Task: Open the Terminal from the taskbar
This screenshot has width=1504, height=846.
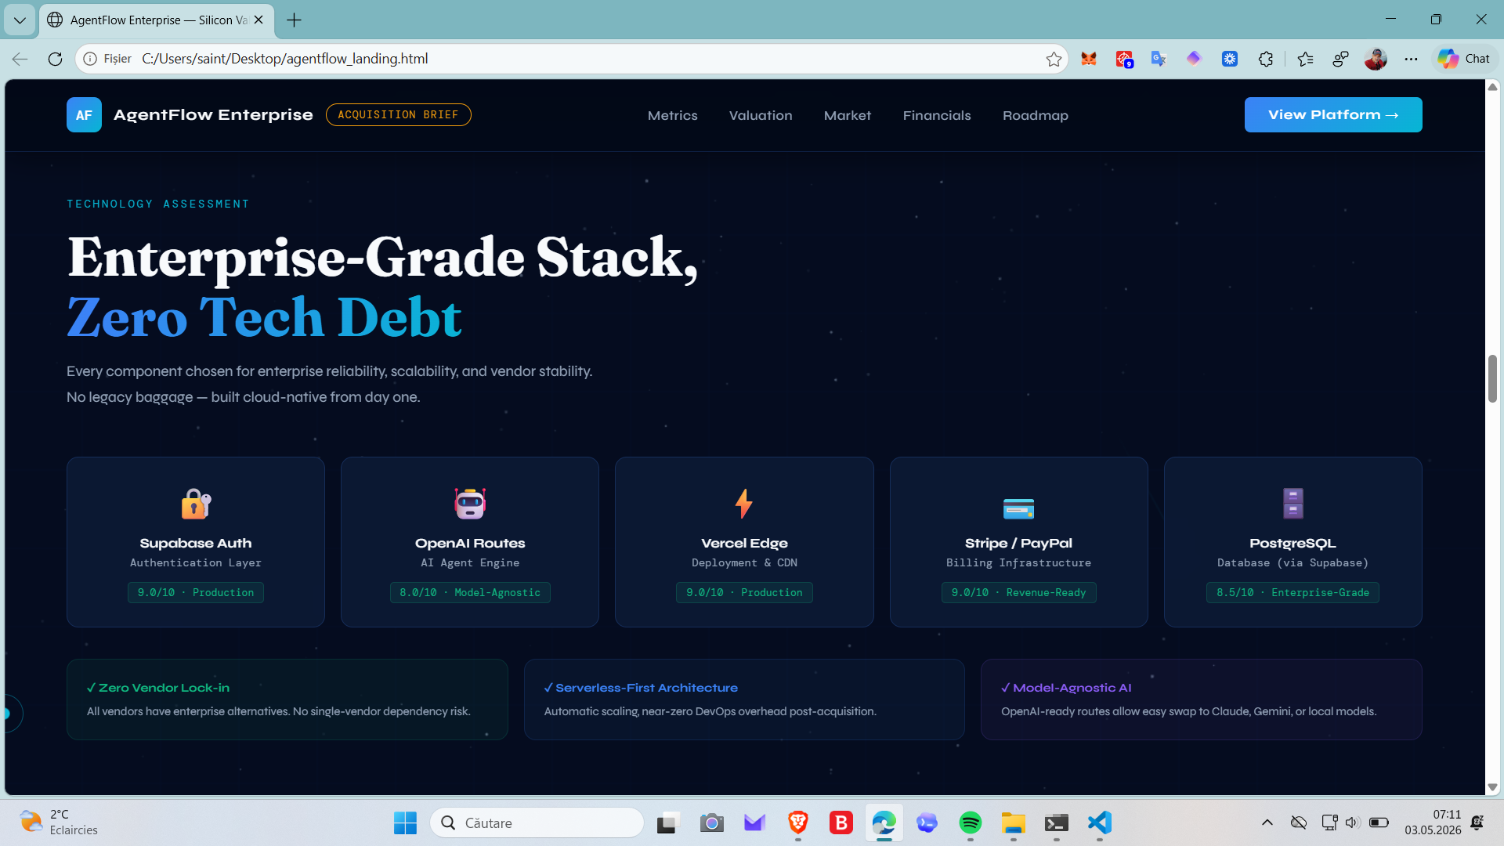Action: [x=1057, y=822]
